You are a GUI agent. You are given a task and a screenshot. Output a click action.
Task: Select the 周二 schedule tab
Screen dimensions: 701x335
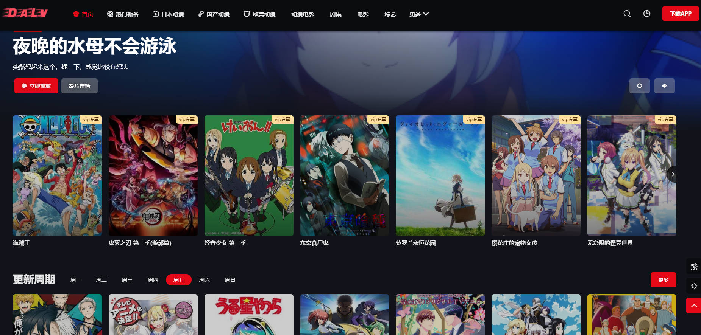[101, 280]
